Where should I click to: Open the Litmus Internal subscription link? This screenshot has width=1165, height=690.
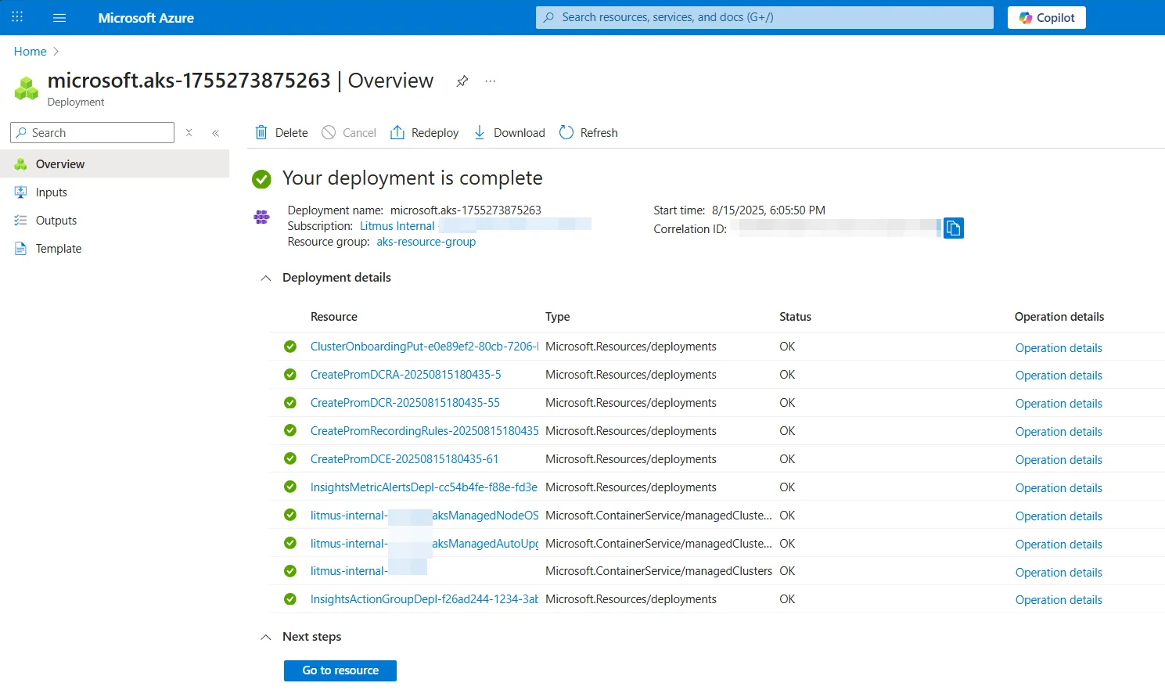[397, 226]
